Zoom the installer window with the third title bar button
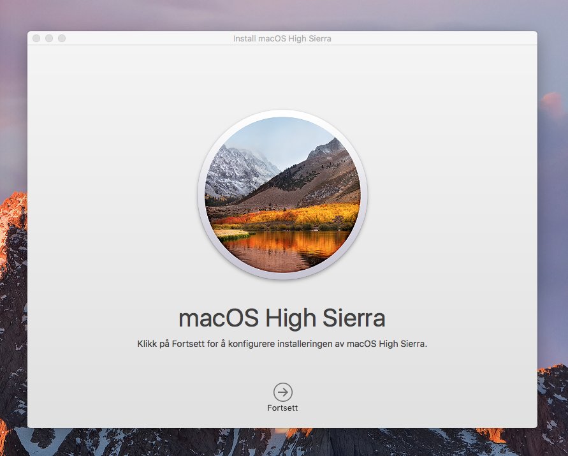The image size is (568, 456). click(62, 38)
